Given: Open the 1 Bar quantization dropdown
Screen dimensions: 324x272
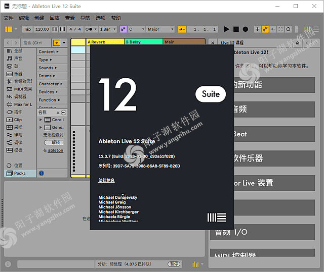Looking at the screenshot, I should [x=108, y=29].
